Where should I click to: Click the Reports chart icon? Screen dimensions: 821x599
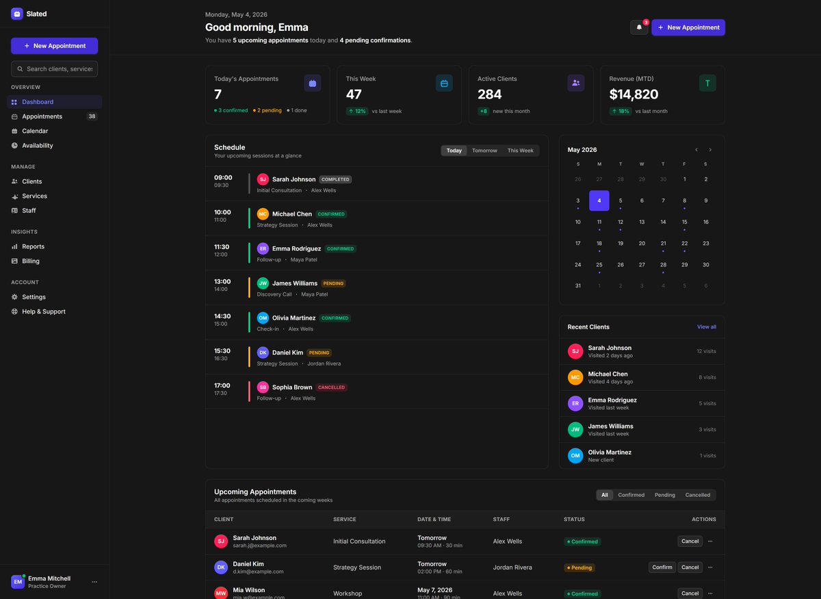(14, 246)
